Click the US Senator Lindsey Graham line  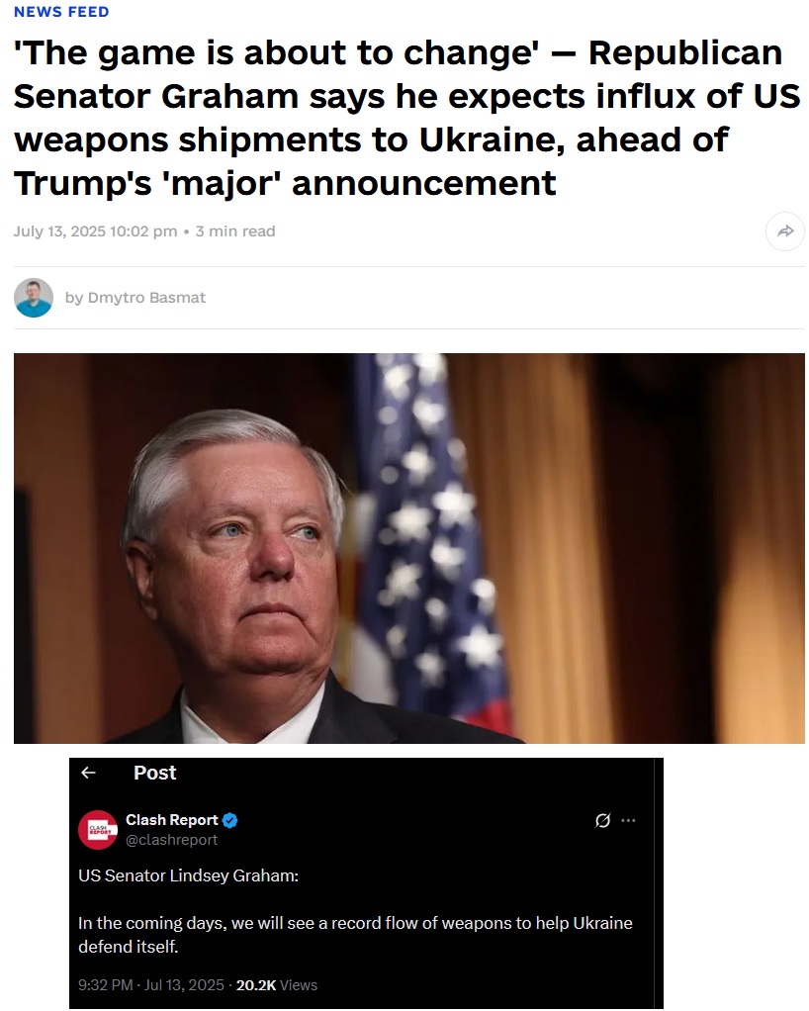[188, 875]
